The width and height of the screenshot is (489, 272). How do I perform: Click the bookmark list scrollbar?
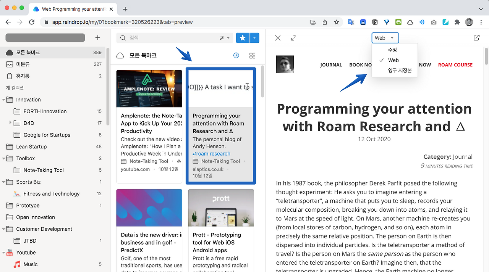point(262,81)
